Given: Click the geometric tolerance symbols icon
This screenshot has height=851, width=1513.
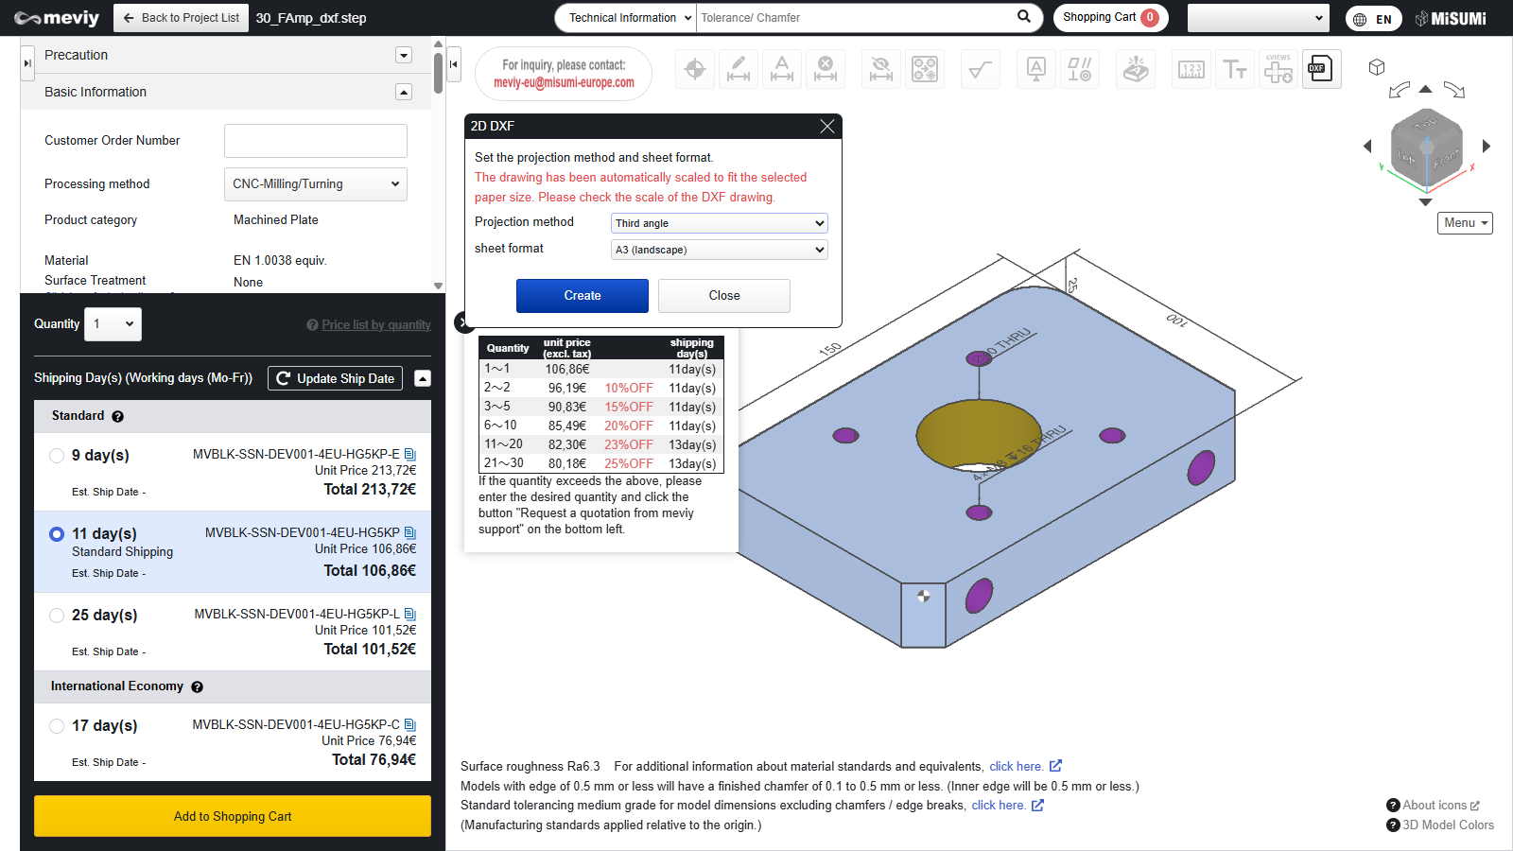Looking at the screenshot, I should click(x=1080, y=69).
